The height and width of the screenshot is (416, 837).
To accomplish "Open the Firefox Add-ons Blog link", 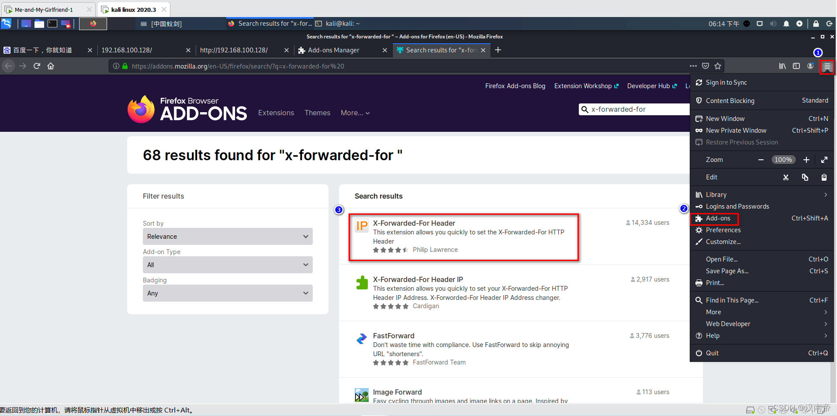I will (515, 86).
